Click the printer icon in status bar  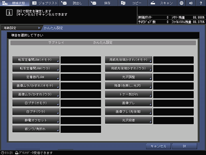pyautogui.click(x=17, y=153)
